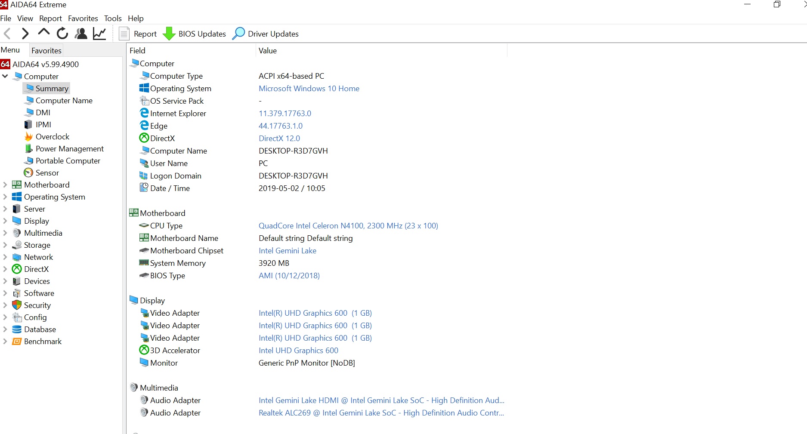807x434 pixels.
Task: Open the Microsoft Windows 10 Home link
Action: pos(309,88)
